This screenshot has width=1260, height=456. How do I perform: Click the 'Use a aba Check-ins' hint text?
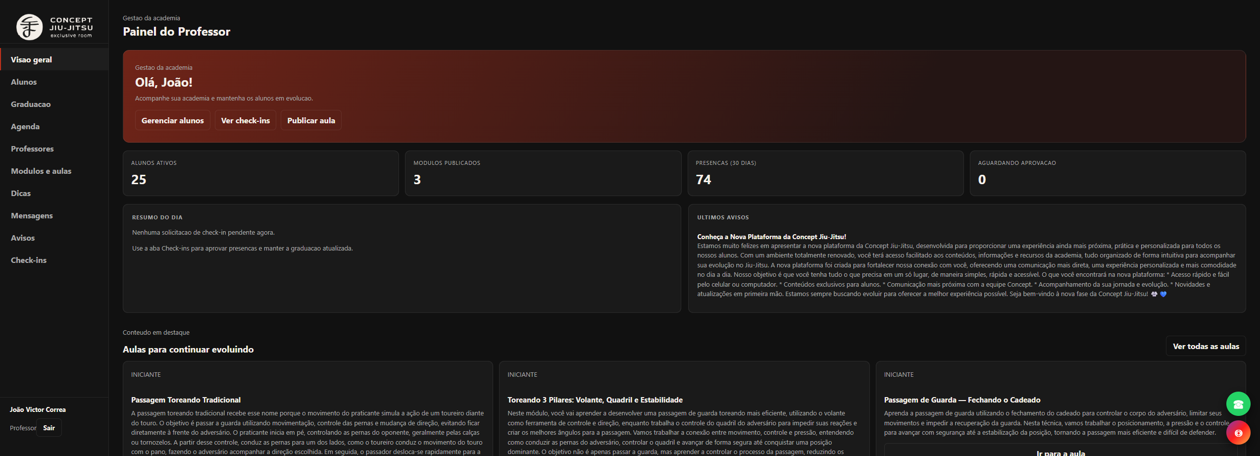click(x=243, y=249)
